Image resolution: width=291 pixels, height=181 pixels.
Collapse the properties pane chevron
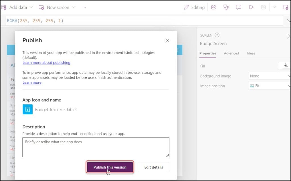pyautogui.click(x=289, y=36)
